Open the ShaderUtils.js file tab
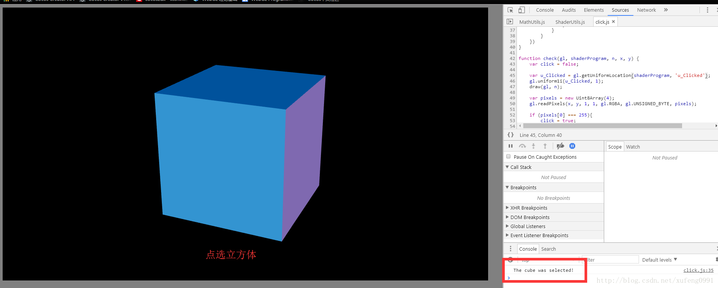The width and height of the screenshot is (718, 288). (x=570, y=22)
